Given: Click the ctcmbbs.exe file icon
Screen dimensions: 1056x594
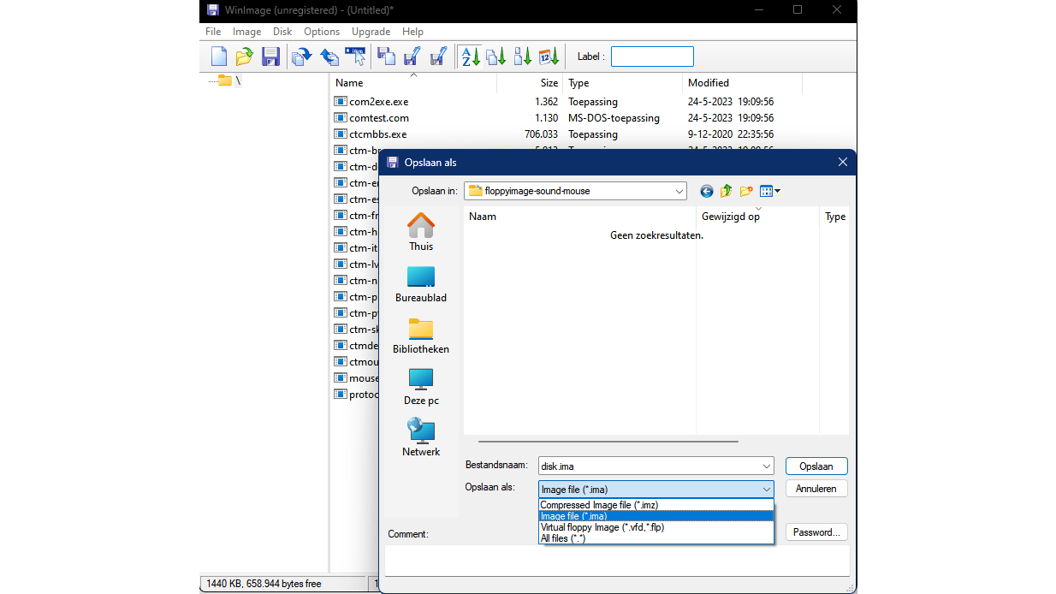Looking at the screenshot, I should [x=340, y=134].
